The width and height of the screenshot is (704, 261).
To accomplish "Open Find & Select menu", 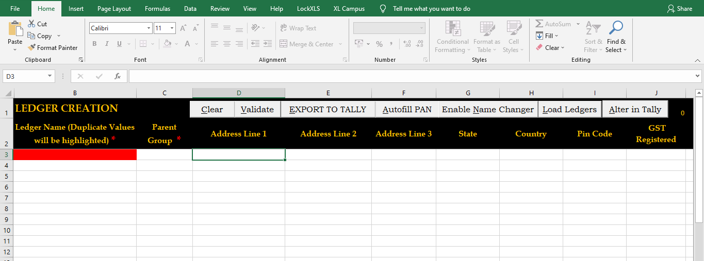I will pyautogui.click(x=616, y=37).
